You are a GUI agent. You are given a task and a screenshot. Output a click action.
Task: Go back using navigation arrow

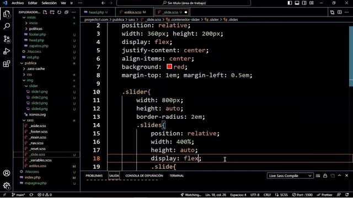coord(103,3)
